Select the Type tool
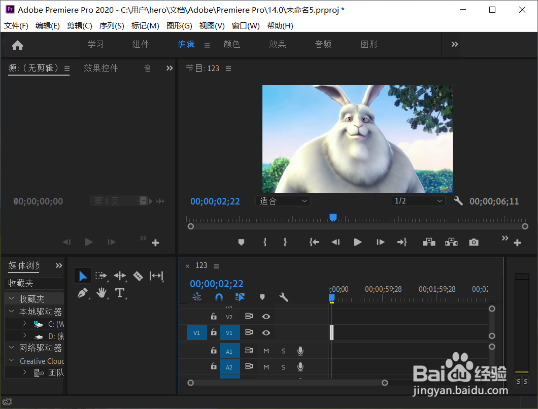Screen dimensions: 538x409 [x=120, y=293]
